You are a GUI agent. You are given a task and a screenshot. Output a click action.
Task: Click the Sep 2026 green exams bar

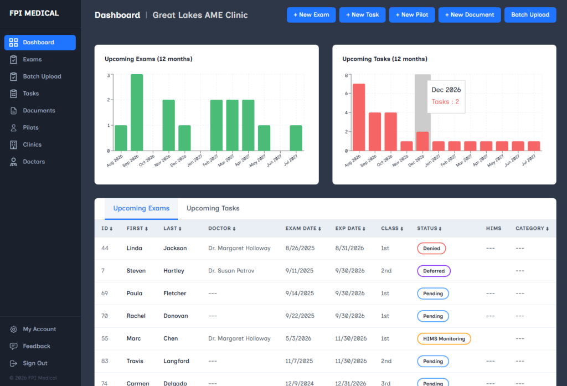pyautogui.click(x=137, y=112)
